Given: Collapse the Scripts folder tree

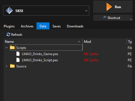Looking at the screenshot, I should pos(6,48).
